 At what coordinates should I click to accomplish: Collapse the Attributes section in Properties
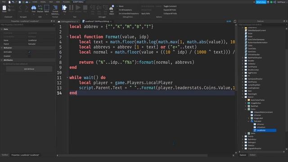click(2, 60)
